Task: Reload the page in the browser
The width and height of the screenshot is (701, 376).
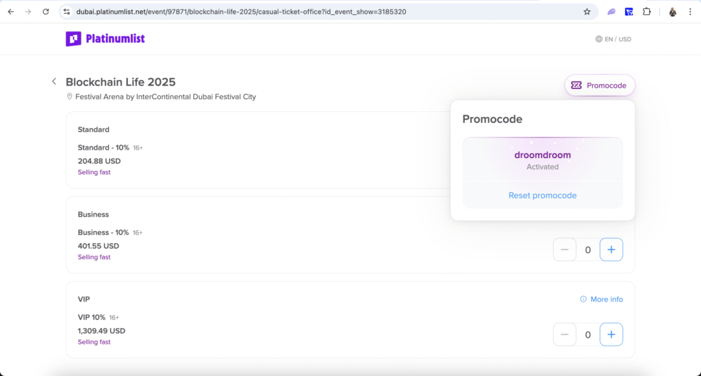Action: click(x=46, y=12)
